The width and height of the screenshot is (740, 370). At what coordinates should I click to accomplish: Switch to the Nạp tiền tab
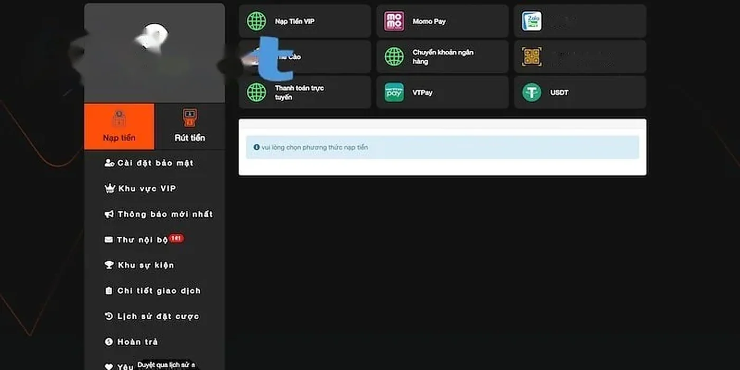[x=119, y=126]
